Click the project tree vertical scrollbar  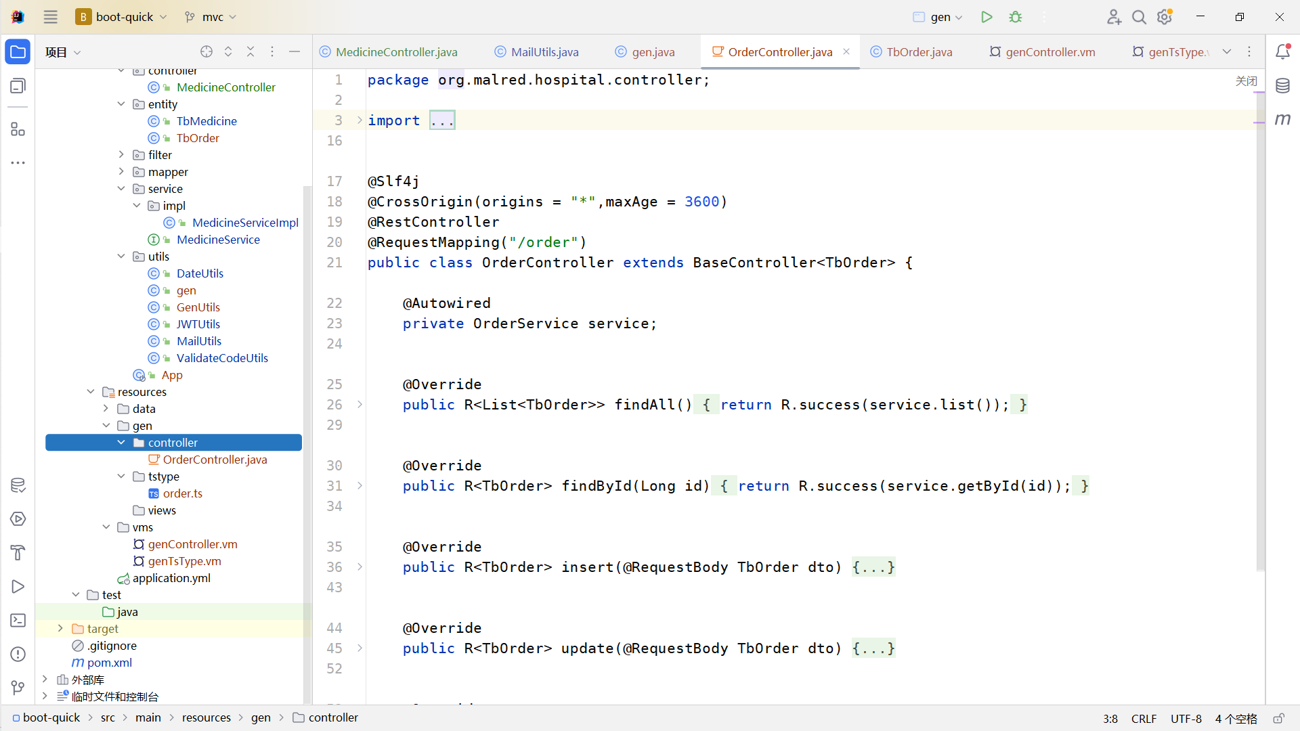pos(307,443)
